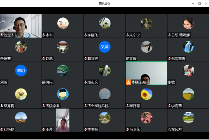Select the sunflower avatar of 滕召青
The width and height of the screenshot is (209, 140).
point(146,94)
